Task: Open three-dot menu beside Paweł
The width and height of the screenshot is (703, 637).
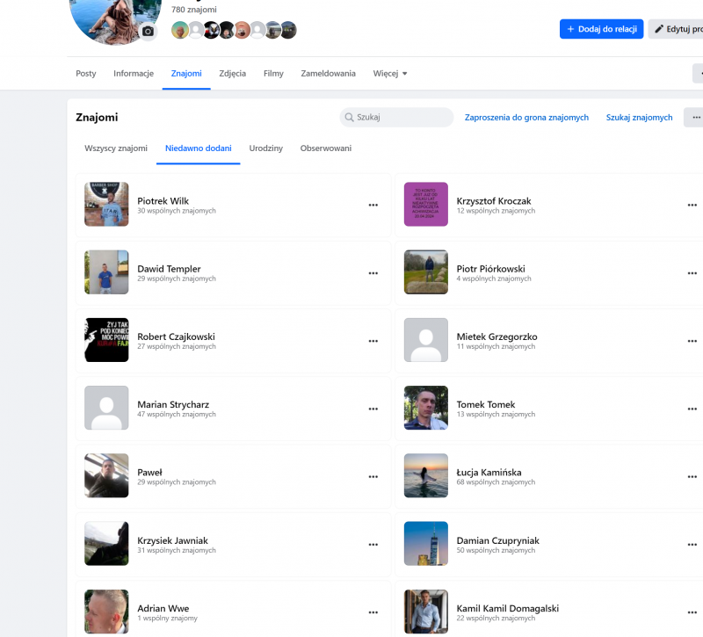Action: pos(373,476)
